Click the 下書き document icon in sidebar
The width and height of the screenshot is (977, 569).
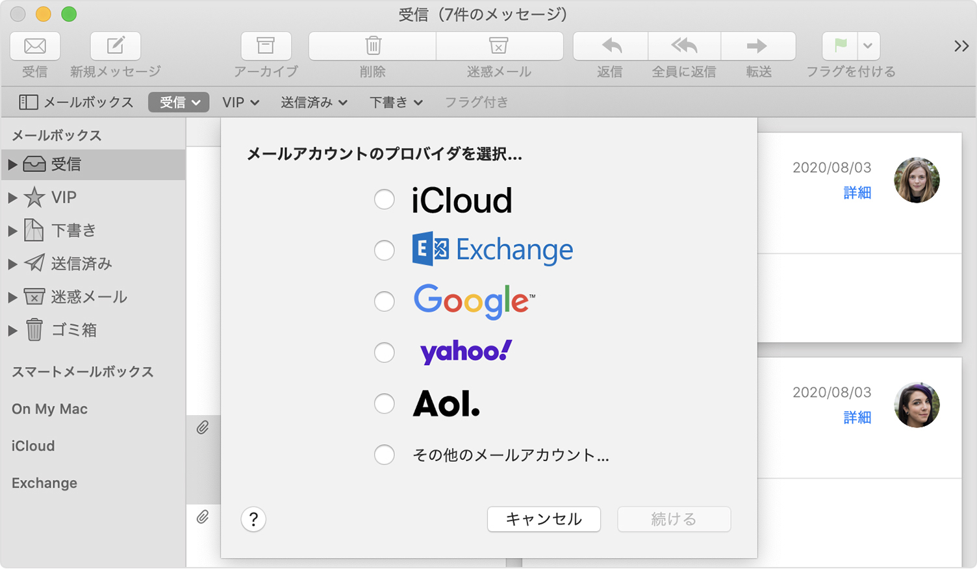click(x=34, y=230)
